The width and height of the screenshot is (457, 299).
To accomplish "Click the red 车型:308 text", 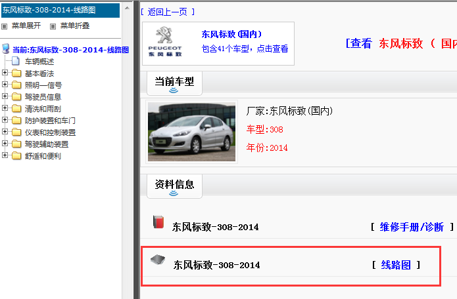I will [264, 129].
